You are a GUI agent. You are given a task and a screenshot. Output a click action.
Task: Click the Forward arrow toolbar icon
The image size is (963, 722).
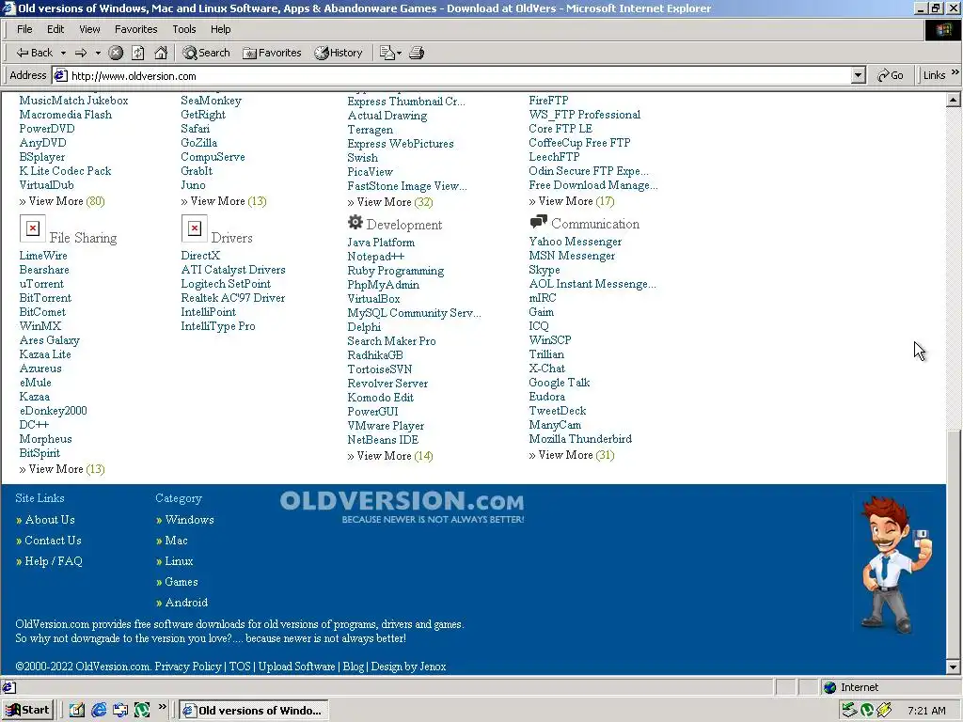tap(81, 53)
